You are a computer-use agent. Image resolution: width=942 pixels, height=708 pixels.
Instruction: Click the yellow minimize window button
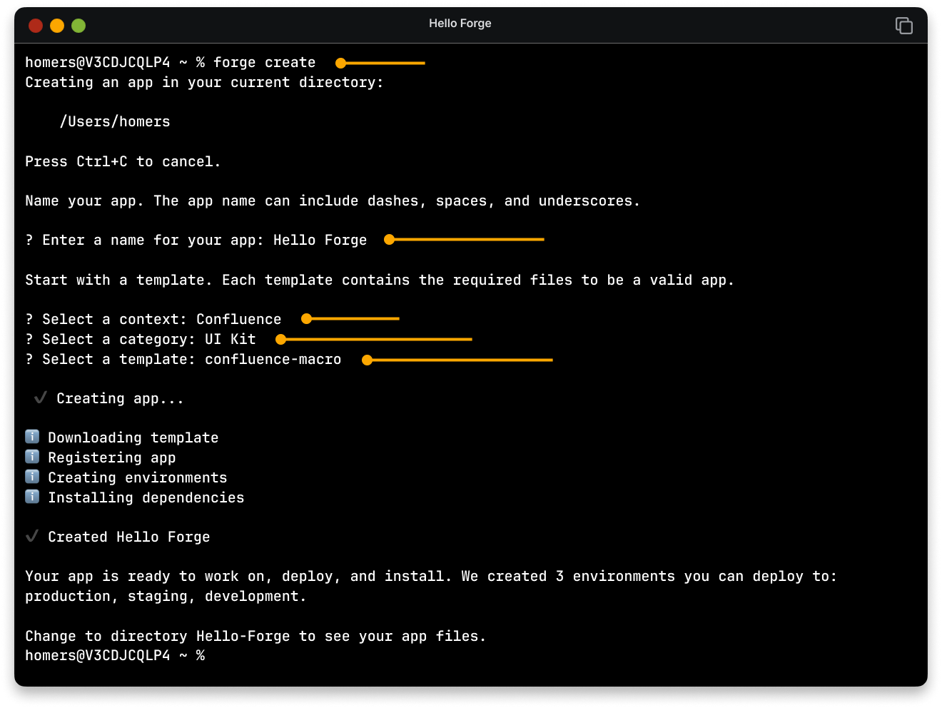point(57,26)
